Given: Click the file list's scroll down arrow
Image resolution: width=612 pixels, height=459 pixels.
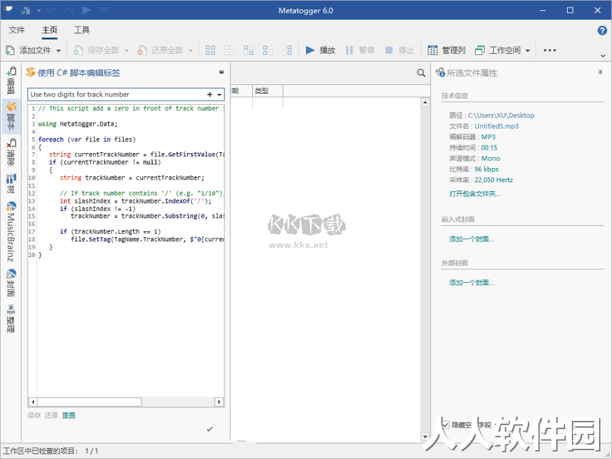Looking at the screenshot, I should 426,437.
